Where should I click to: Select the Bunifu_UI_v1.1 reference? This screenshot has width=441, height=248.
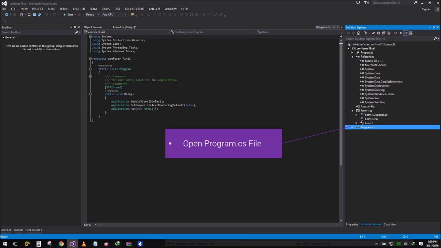click(x=373, y=61)
